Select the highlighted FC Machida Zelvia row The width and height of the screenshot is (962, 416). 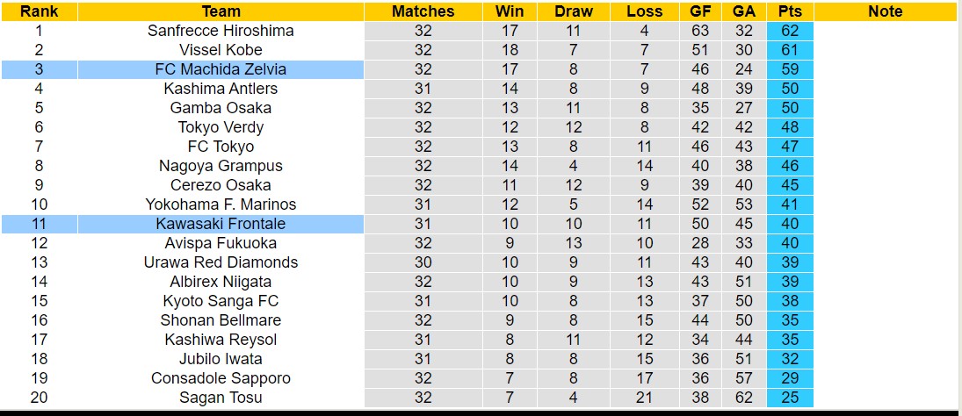coord(221,69)
